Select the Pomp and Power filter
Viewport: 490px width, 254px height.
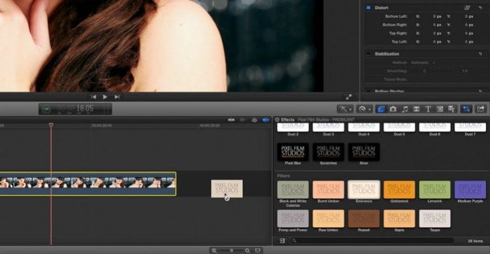click(x=293, y=218)
